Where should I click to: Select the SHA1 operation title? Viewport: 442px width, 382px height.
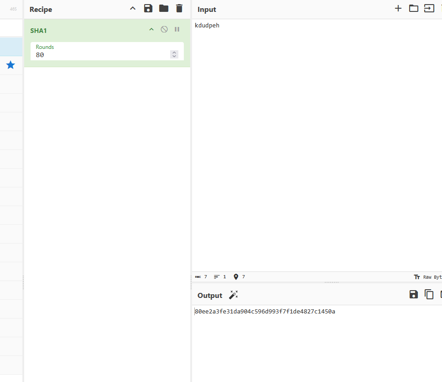pos(38,31)
